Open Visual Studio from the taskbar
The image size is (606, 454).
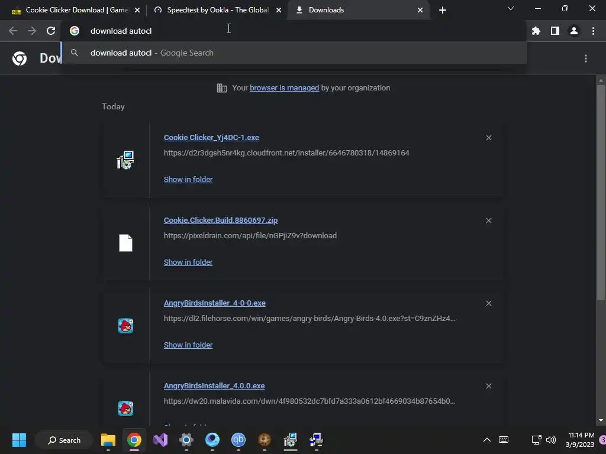160,440
